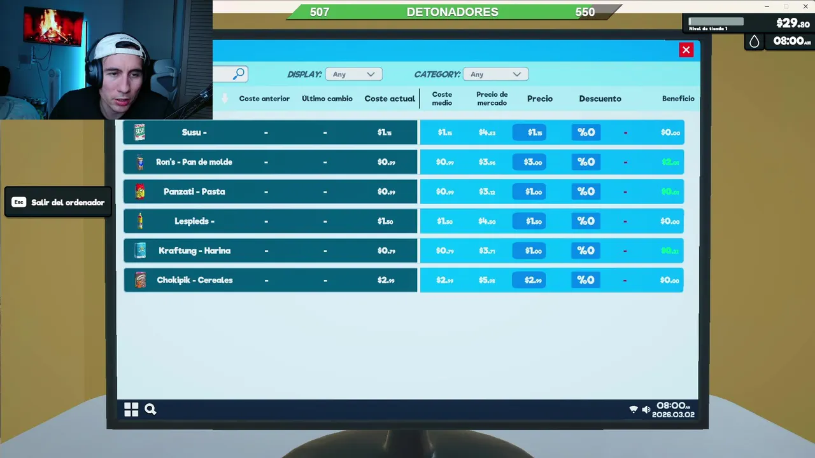
Task: Click the Panzati Pasta product icon
Action: point(140,191)
